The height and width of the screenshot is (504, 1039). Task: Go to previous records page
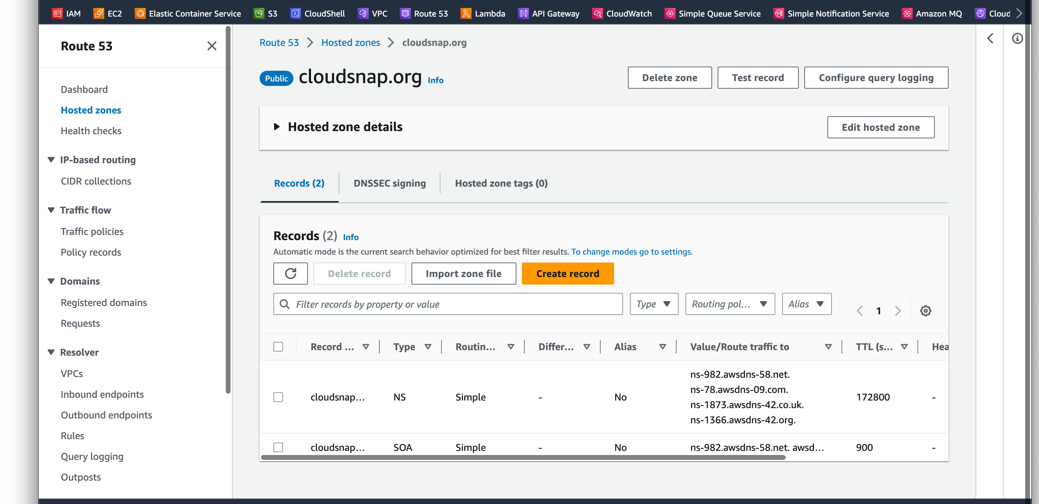[860, 310]
